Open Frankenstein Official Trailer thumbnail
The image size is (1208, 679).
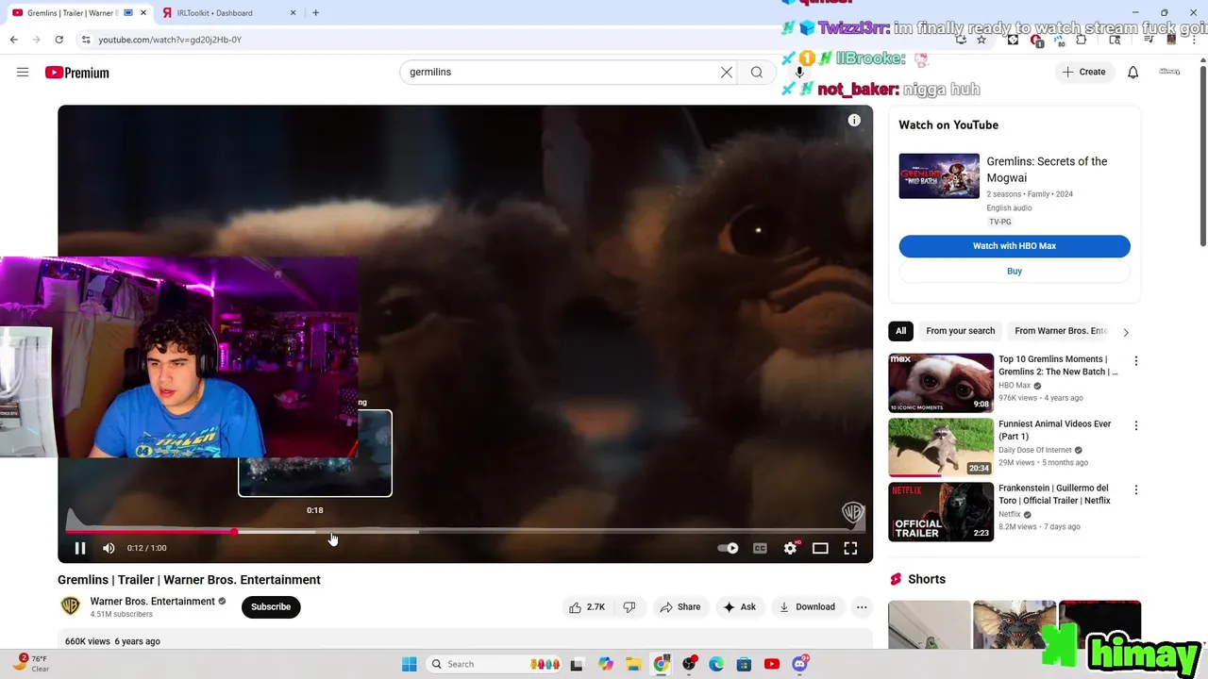click(x=941, y=511)
